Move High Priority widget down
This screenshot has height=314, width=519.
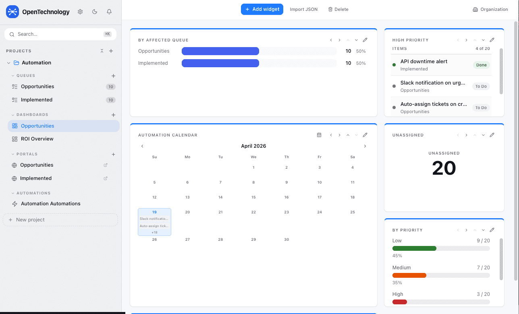pyautogui.click(x=483, y=40)
